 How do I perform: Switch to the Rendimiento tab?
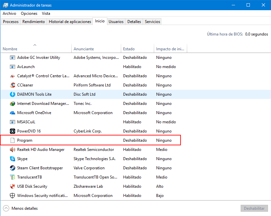coord(34,21)
